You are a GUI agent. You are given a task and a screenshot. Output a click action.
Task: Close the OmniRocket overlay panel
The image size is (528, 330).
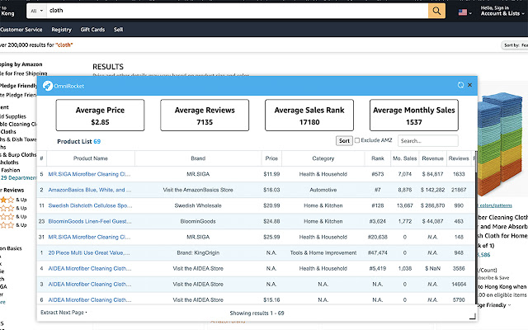click(469, 85)
